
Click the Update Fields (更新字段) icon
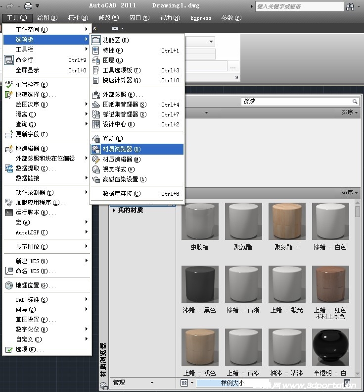[x=9, y=134]
